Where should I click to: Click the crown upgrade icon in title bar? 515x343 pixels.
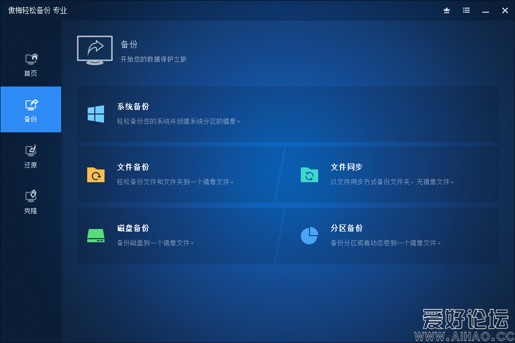click(447, 11)
